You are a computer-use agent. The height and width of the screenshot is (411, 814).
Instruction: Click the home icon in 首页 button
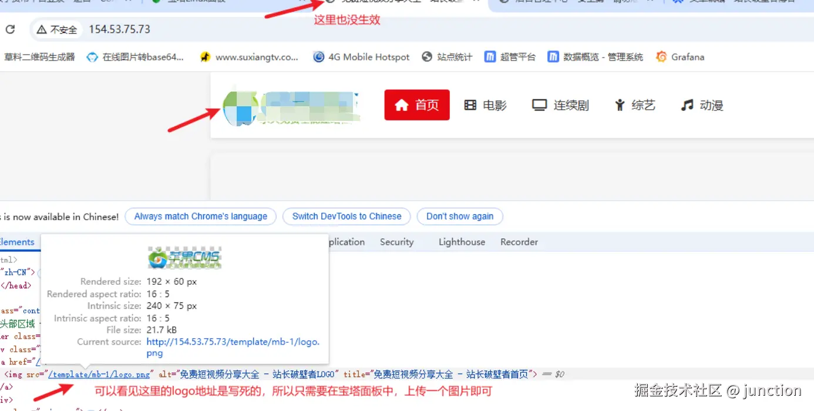point(402,105)
